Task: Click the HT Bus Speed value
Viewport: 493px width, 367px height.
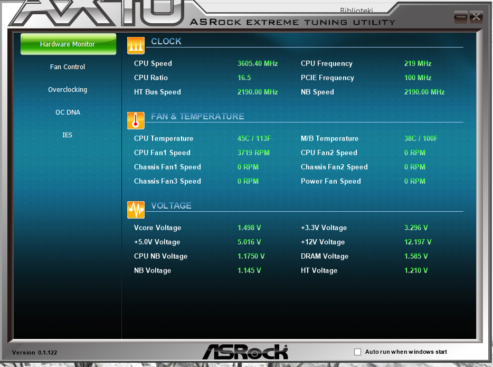Action: (258, 92)
